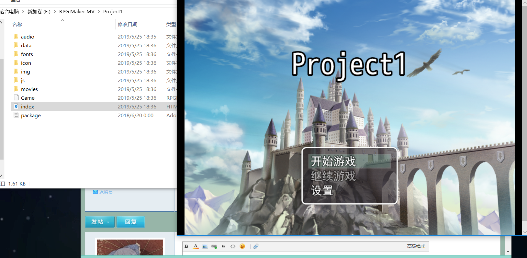Toggle bold formatting in the post editor
This screenshot has width=527, height=258.
(186, 246)
